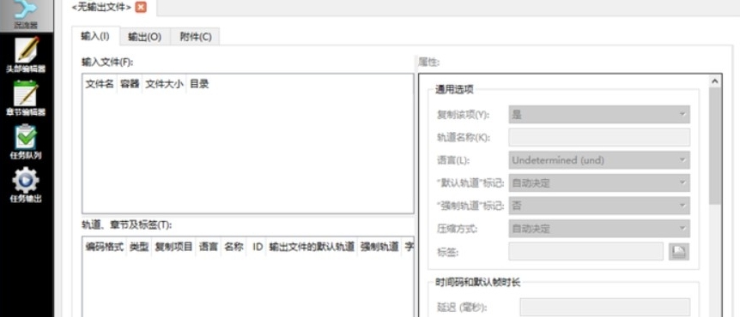Viewport: 740px width, 317px height.
Task: Open the 强制轨道 标记 dropdown
Action: click(599, 206)
